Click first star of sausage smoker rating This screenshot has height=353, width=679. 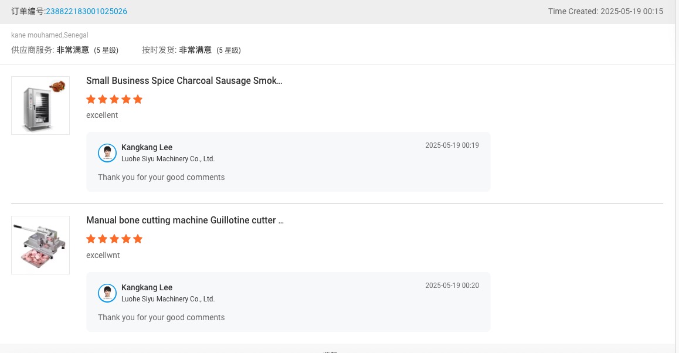click(x=91, y=100)
